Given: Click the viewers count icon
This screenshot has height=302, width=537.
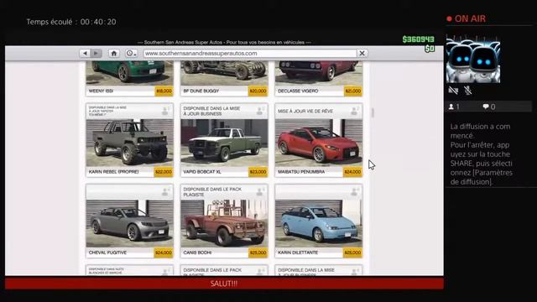Looking at the screenshot, I should pos(451,107).
